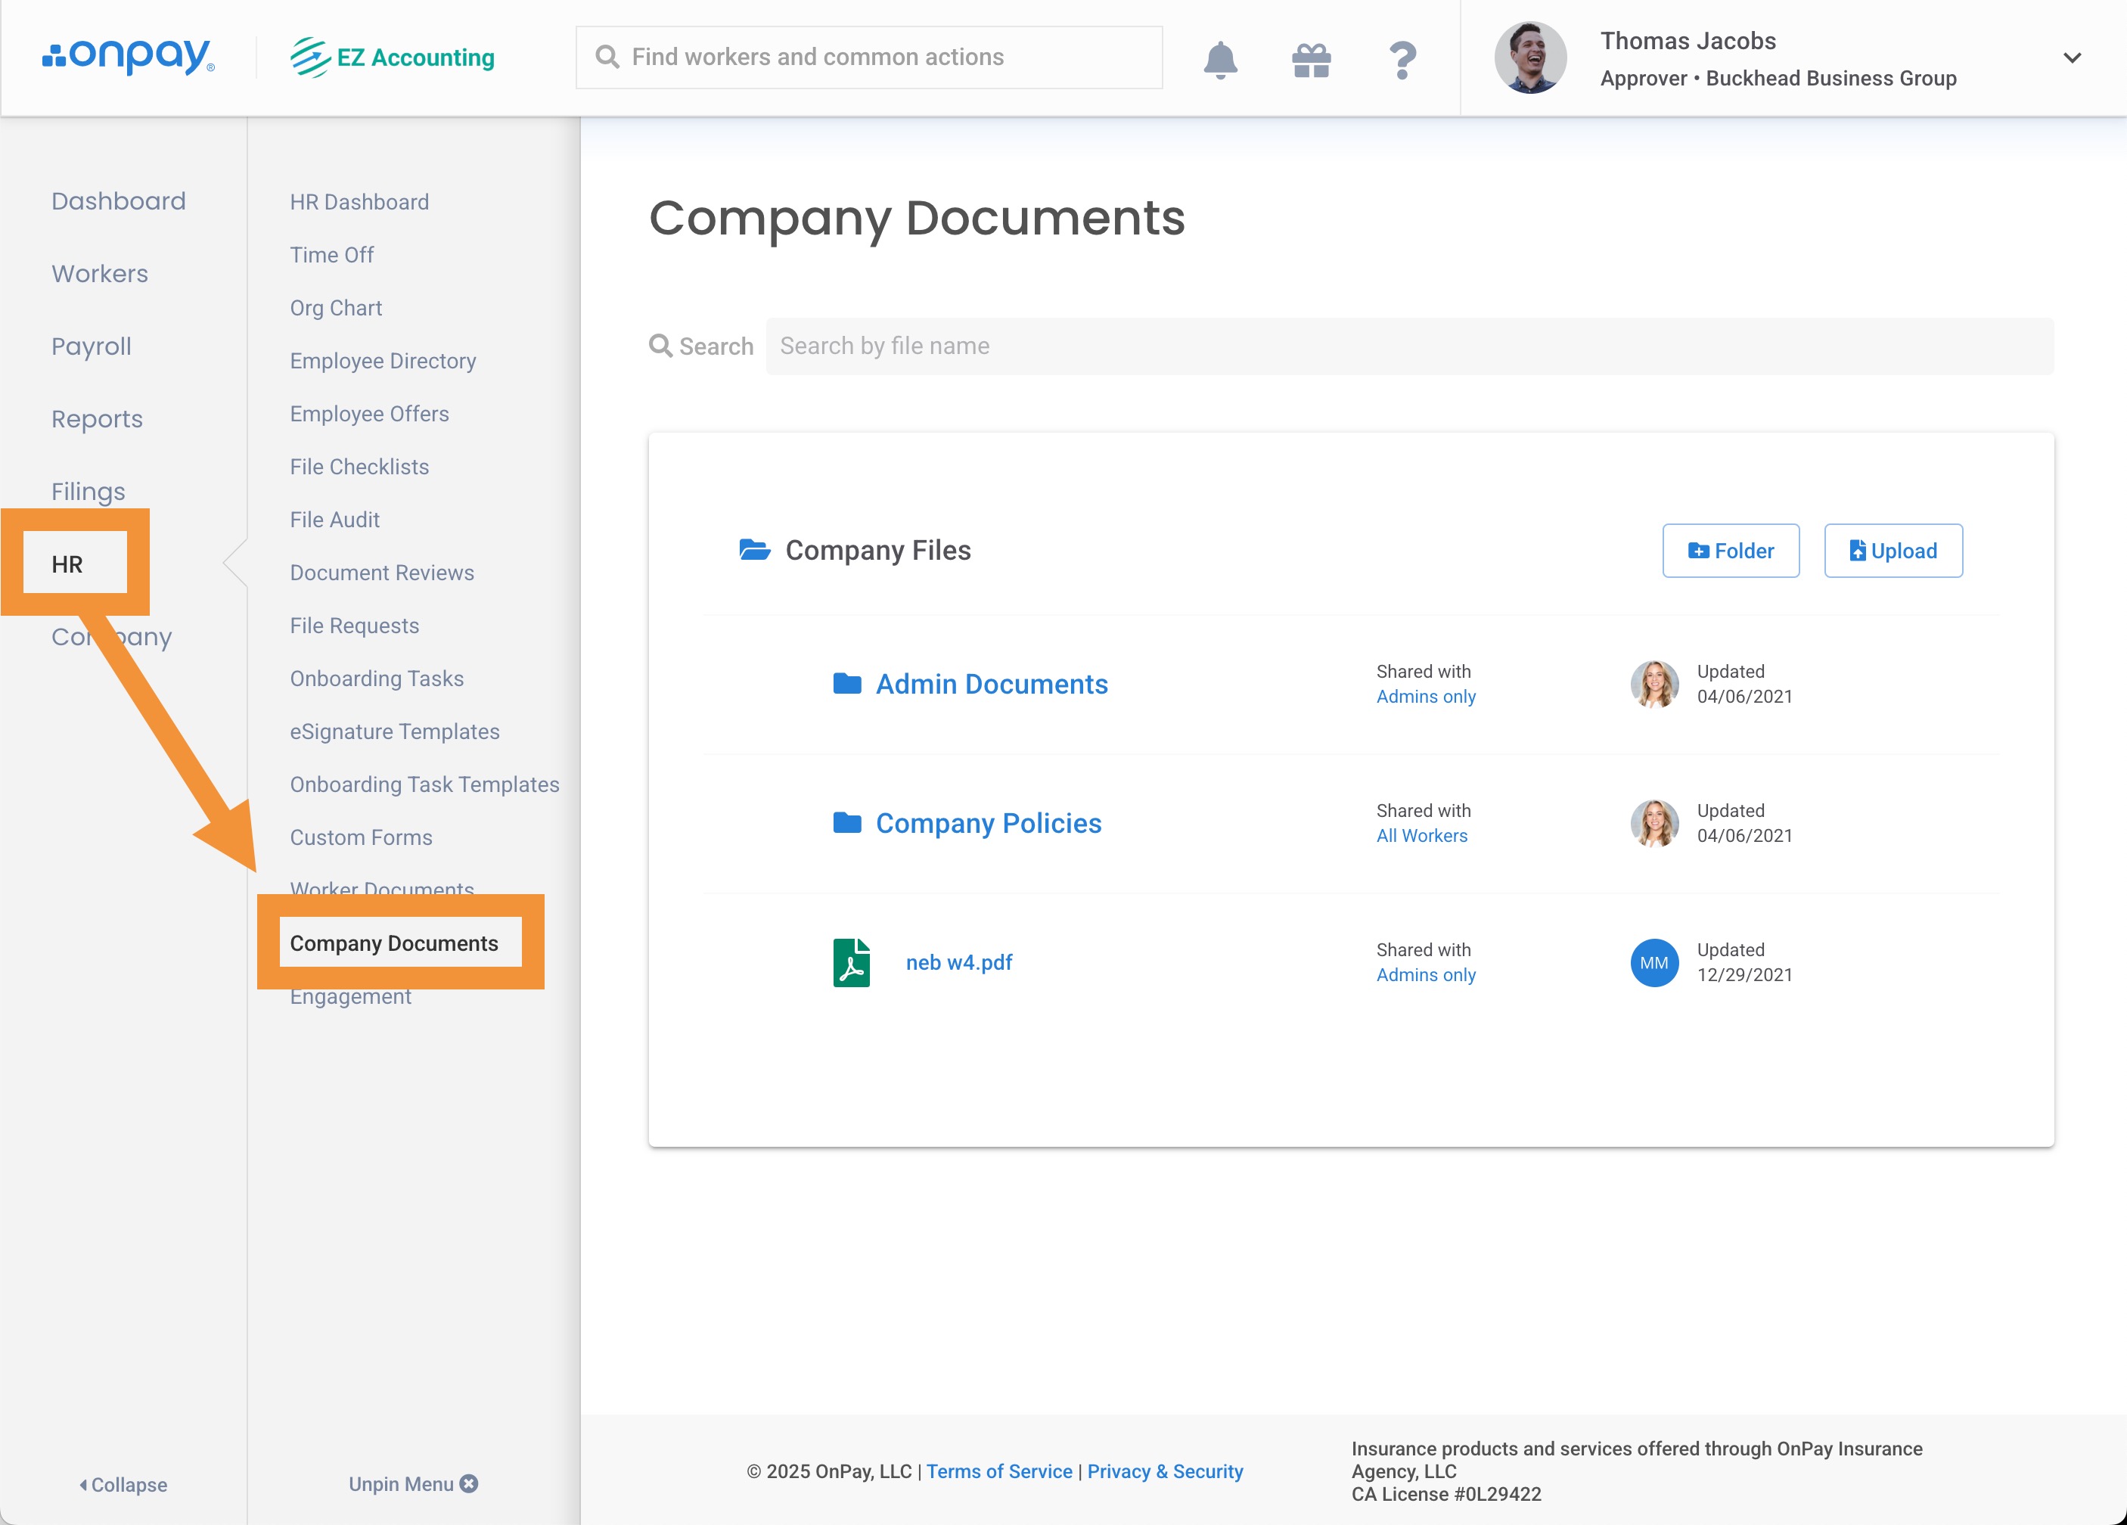Open the help question mark icon
This screenshot has width=2127, height=1525.
click(1402, 60)
